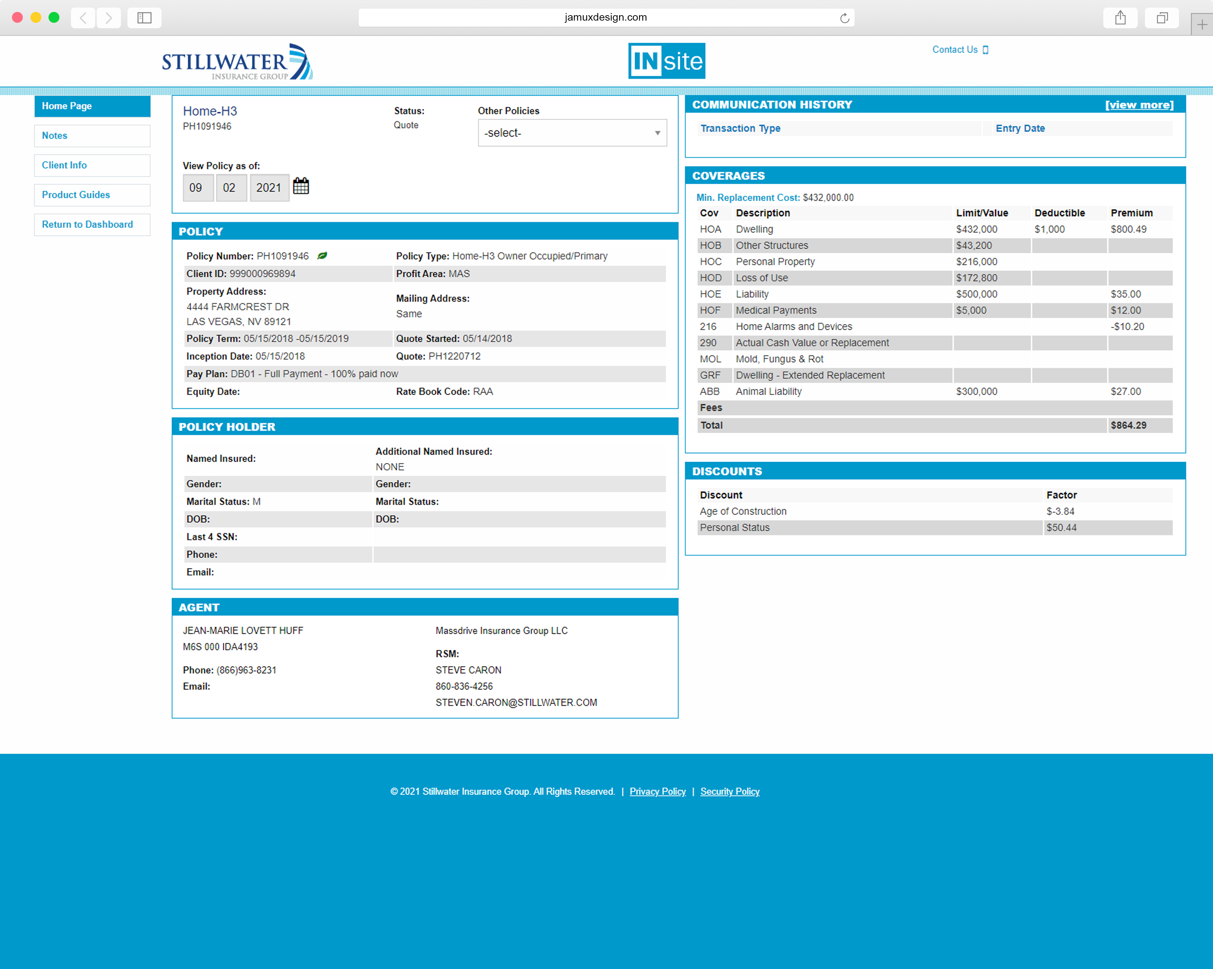Click Mold, Fungus & Rot row
The height and width of the screenshot is (969, 1213).
click(935, 359)
